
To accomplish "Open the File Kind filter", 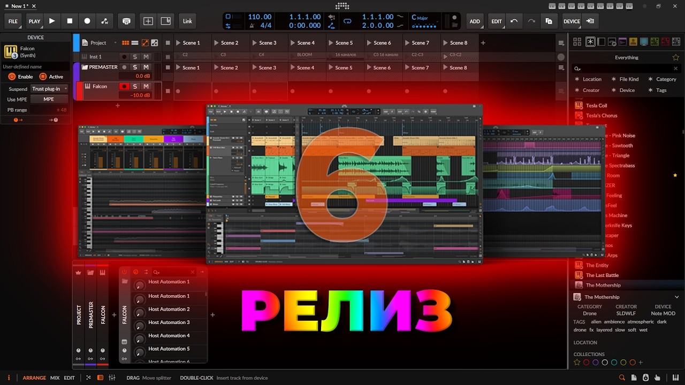I will click(625, 79).
